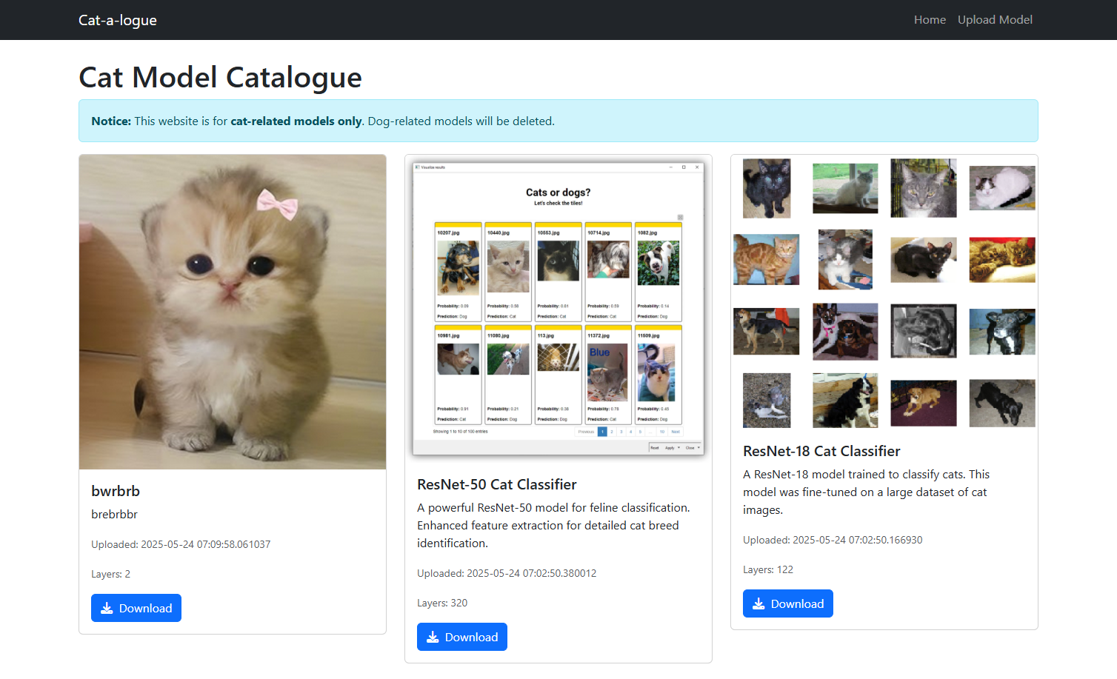Open the Upload Model page

995,20
